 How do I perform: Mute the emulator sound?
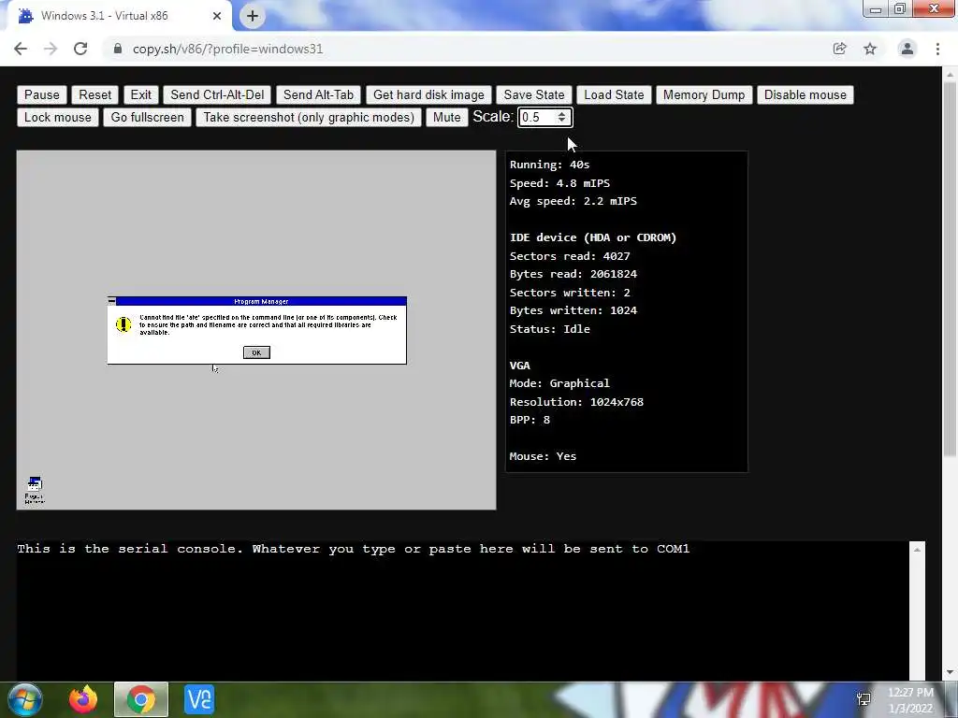pyautogui.click(x=446, y=117)
